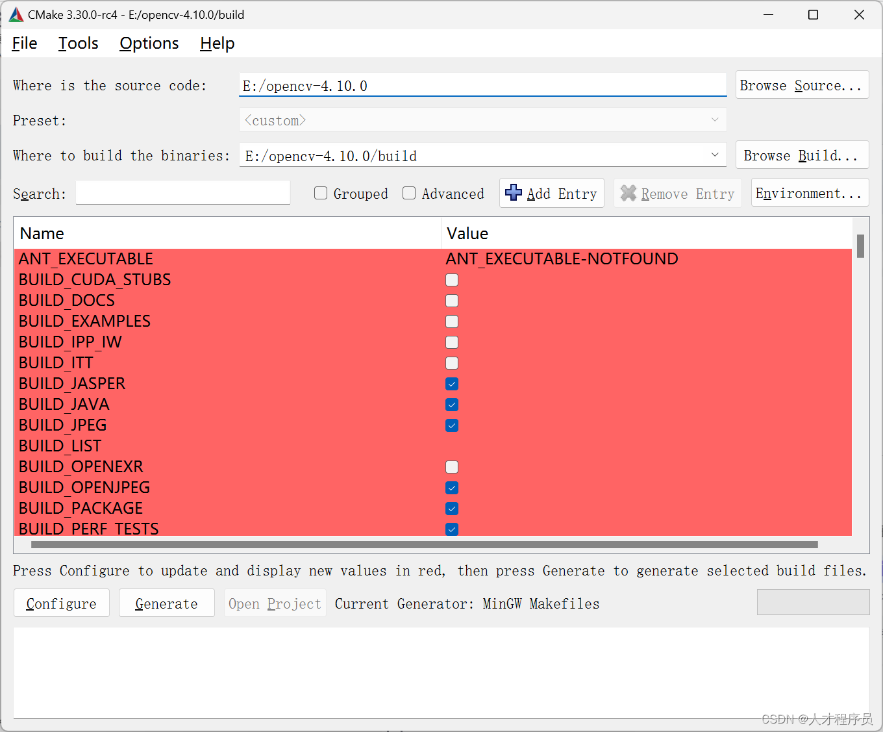Select the BUILD_PACKAGE entry name

click(81, 508)
